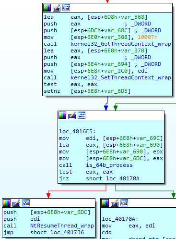Click the 10007h constant value
176x239 pixels.
point(148,37)
